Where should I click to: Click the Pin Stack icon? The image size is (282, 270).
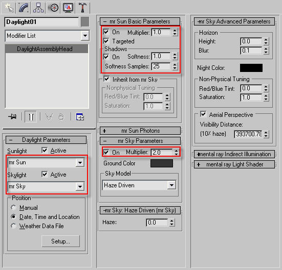pos(12,117)
